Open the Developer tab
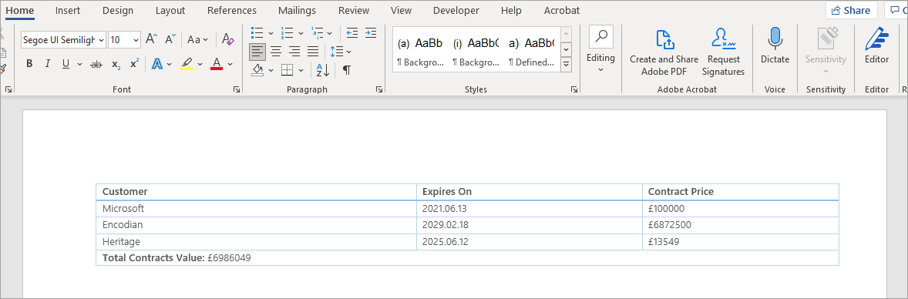Screen dimensions: 908x299 coord(456,11)
